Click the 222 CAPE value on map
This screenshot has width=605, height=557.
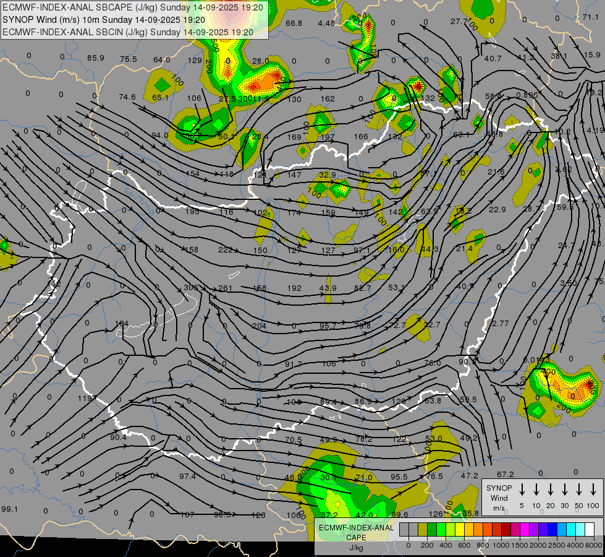click(226, 250)
